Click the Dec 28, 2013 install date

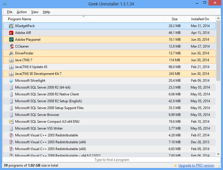(x=200, y=142)
